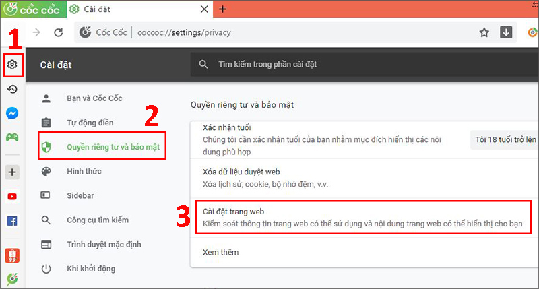
Task: Open the Shopee shopping icon in sidebar
Action: tap(12, 255)
